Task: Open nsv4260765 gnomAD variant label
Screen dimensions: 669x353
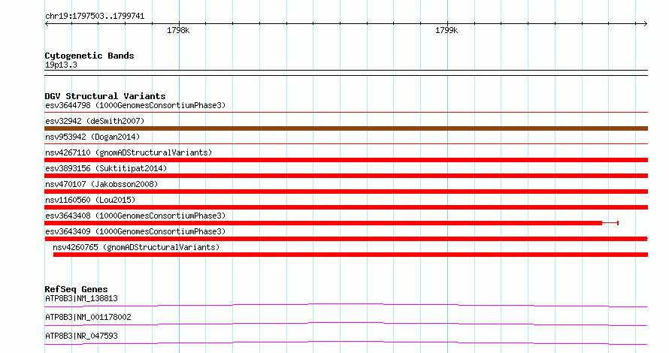Action: click(136, 247)
